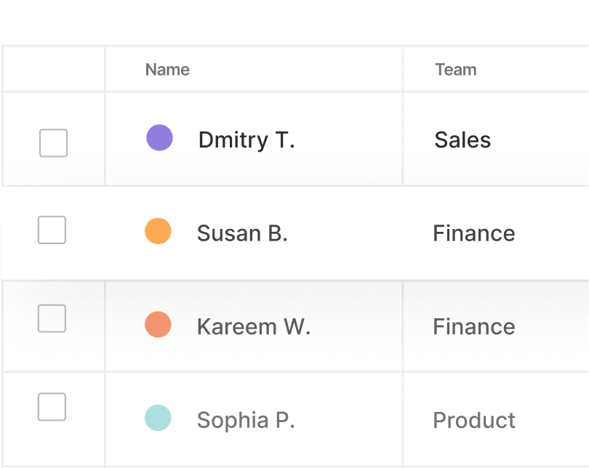Sort by the Name column header

click(x=167, y=70)
